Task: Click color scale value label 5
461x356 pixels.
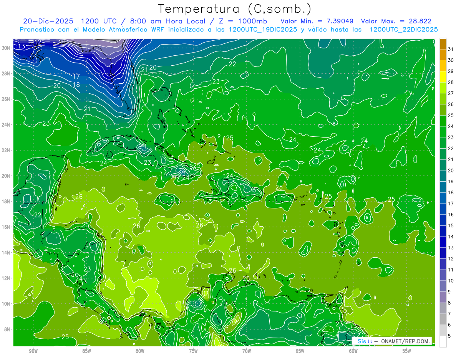Action: (x=449, y=336)
